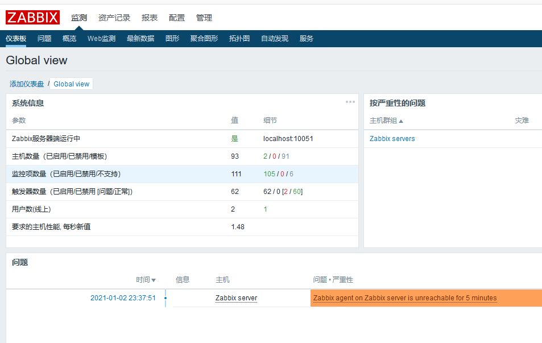
Task: Open the 报表 menu
Action: 150,18
